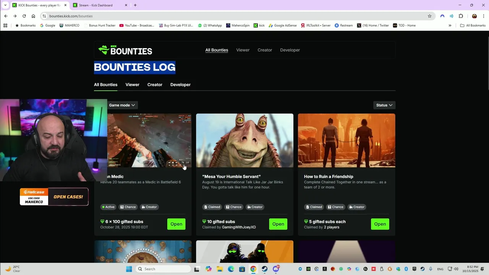
Task: Click the microphone icon in system tray
Action: 431,269
